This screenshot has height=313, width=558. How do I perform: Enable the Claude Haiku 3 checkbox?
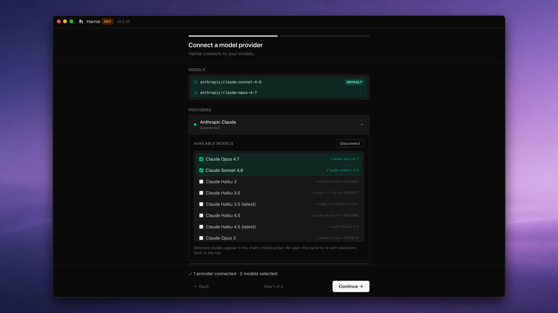201,182
